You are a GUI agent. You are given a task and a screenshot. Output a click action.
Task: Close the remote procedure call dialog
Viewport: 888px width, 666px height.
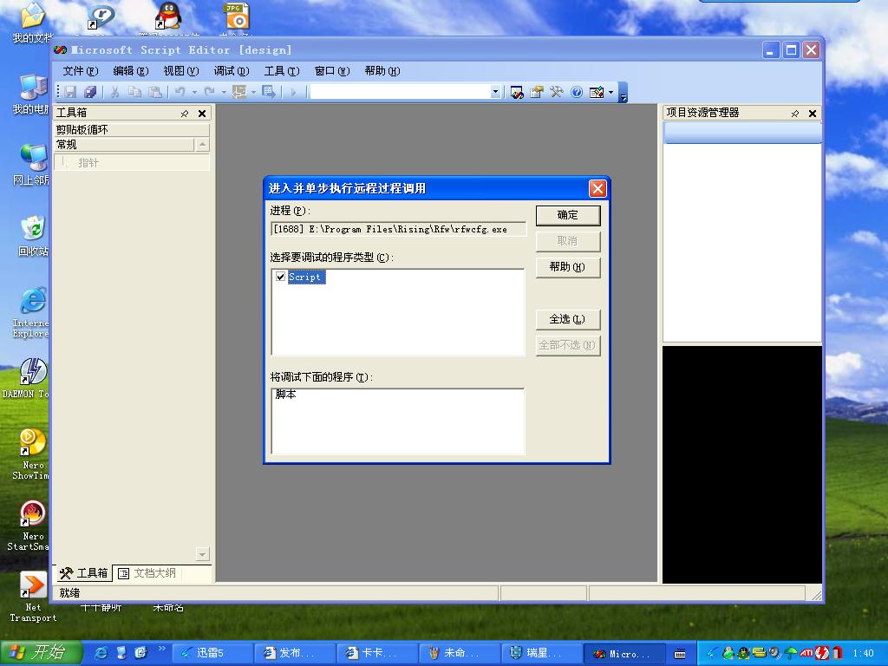click(597, 188)
